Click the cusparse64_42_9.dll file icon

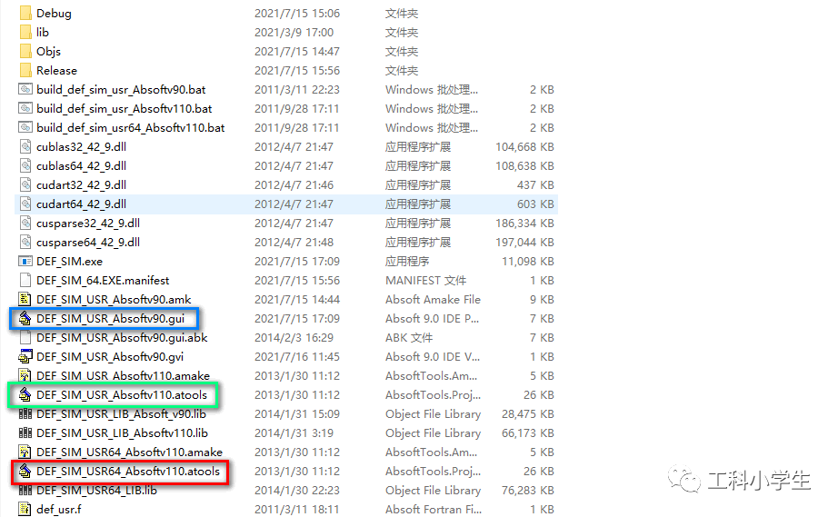pyautogui.click(x=25, y=243)
